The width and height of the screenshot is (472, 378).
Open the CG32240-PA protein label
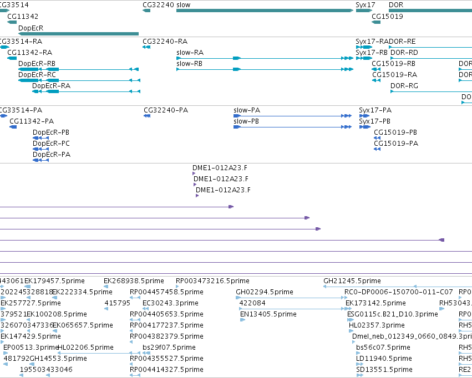(166, 110)
